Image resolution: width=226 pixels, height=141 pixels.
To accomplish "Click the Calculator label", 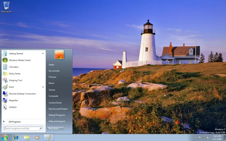I will 14,67.
